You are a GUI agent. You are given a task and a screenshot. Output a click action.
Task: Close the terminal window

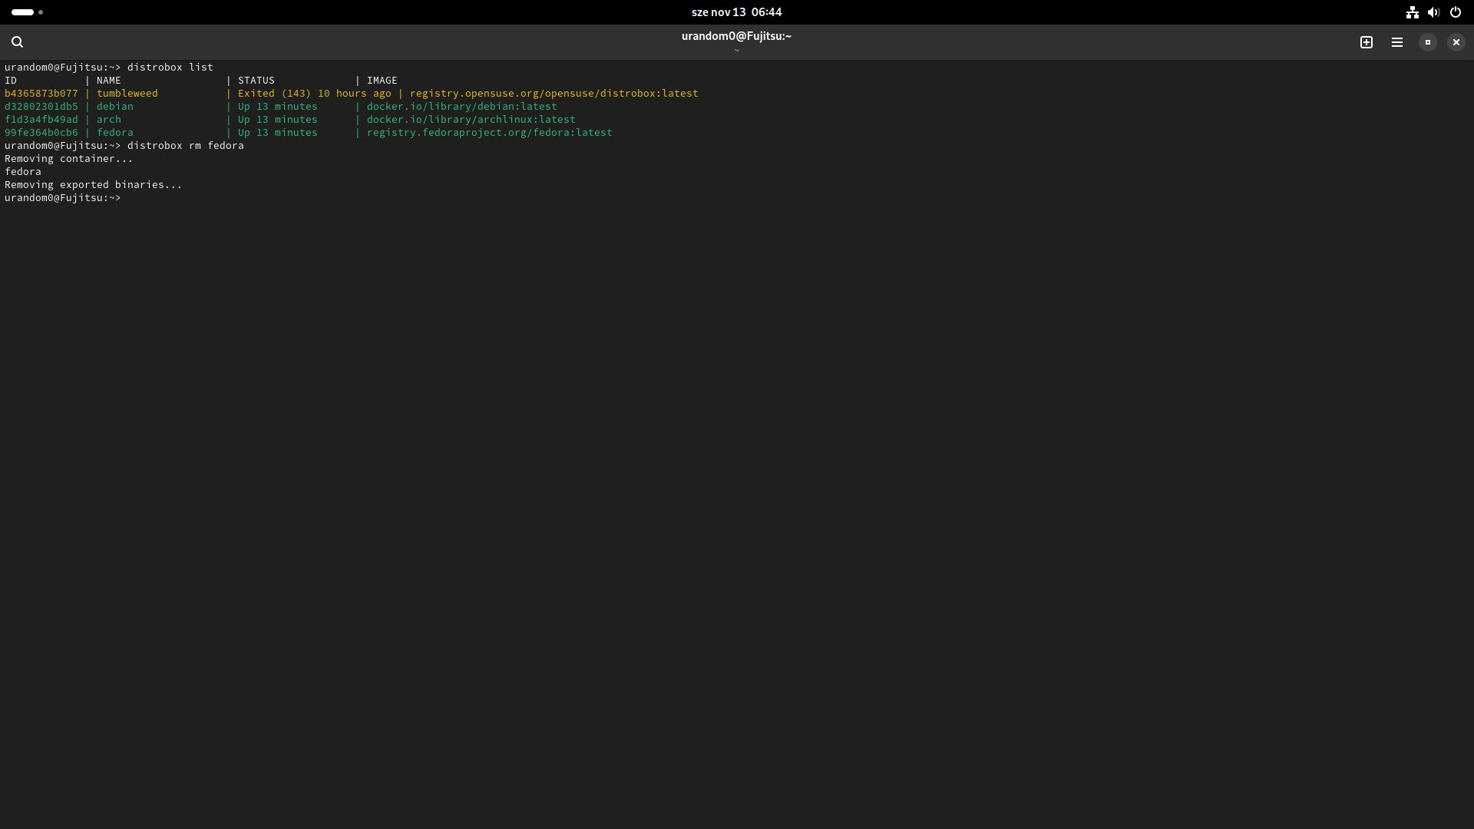[1456, 42]
